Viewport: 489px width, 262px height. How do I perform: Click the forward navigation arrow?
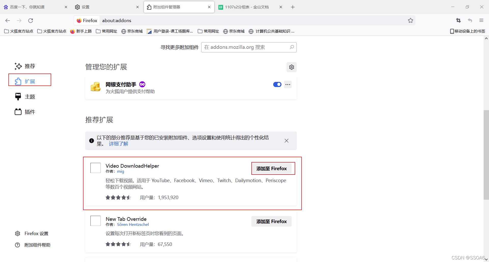[19, 21]
